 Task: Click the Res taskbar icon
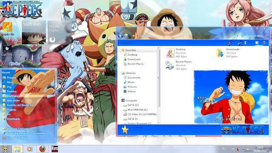click(55, 149)
